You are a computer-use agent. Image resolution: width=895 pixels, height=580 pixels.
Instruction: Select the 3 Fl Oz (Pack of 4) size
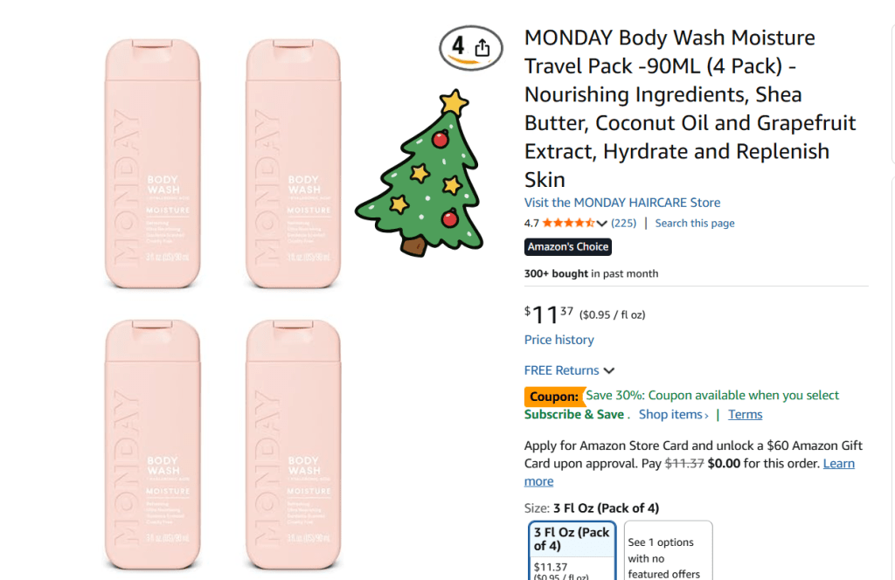pos(572,550)
